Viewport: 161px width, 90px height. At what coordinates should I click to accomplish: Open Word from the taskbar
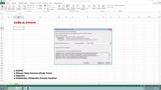click(x=23, y=88)
